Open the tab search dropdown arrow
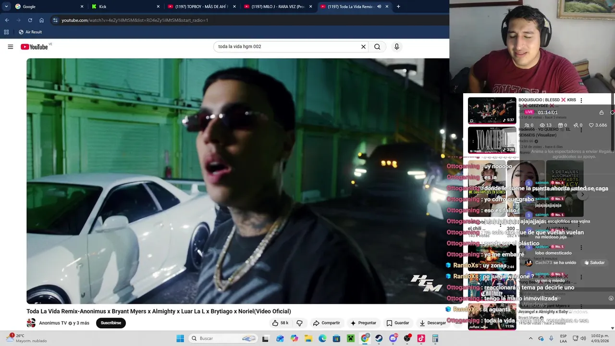The height and width of the screenshot is (346, 615). click(6, 6)
